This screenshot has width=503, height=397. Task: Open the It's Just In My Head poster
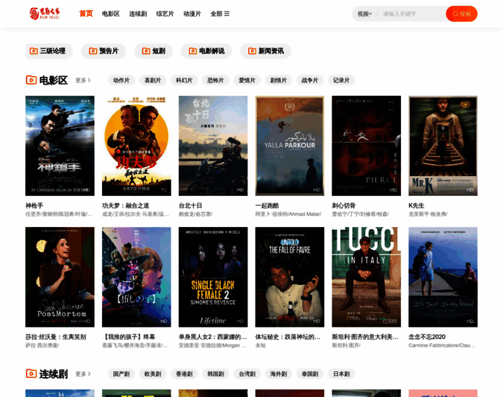tap(443, 277)
